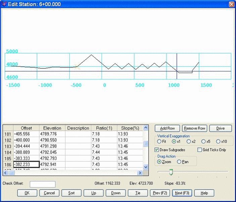Click offset cell -400.000

26,140
